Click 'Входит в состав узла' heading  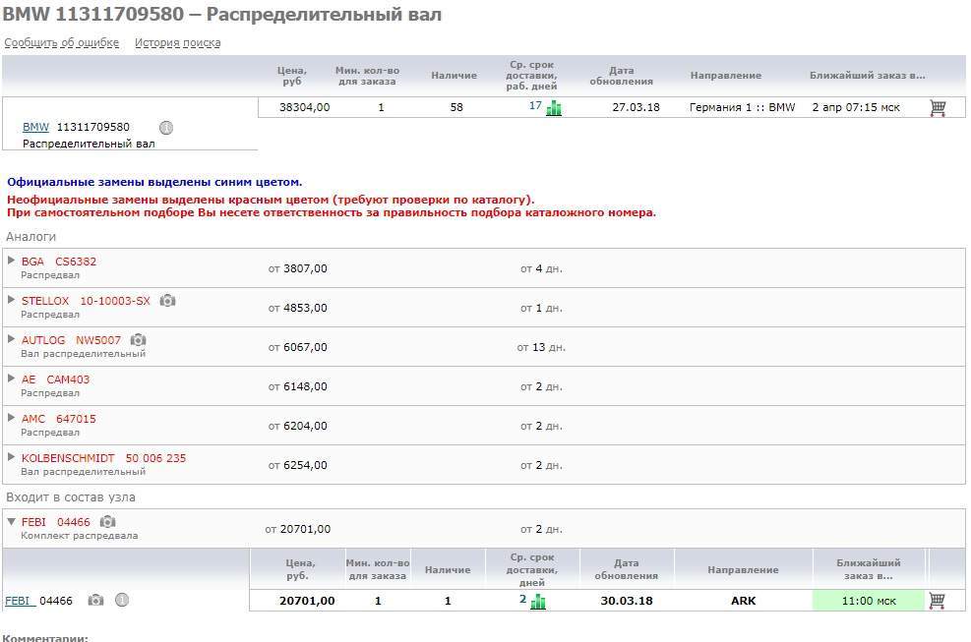[71, 497]
